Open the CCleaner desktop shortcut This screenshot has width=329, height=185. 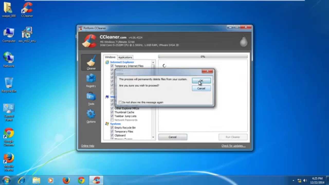[27, 10]
